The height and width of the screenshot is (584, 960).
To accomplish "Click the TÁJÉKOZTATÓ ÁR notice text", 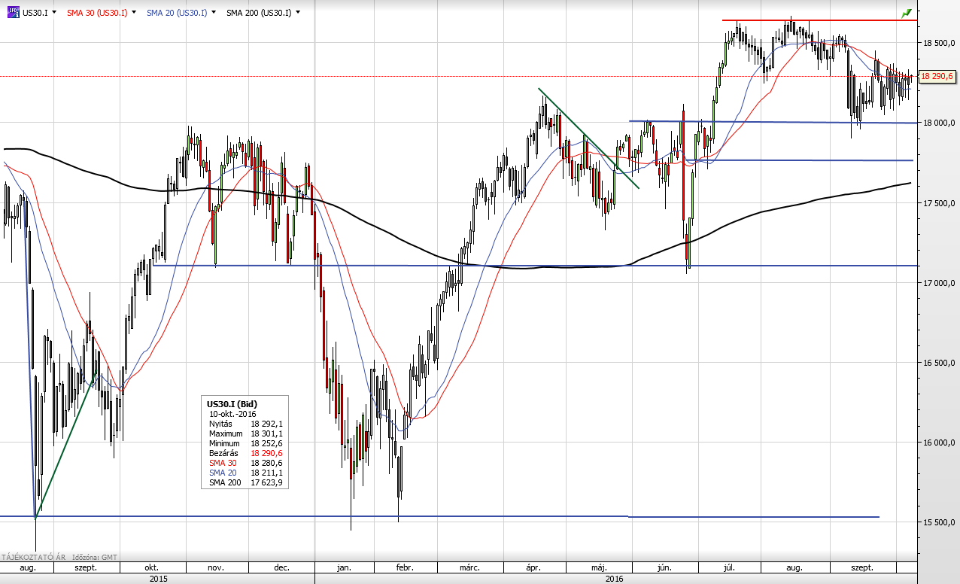I will [x=34, y=557].
